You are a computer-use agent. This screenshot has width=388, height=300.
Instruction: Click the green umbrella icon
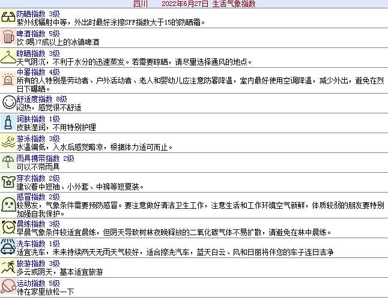point(8,163)
